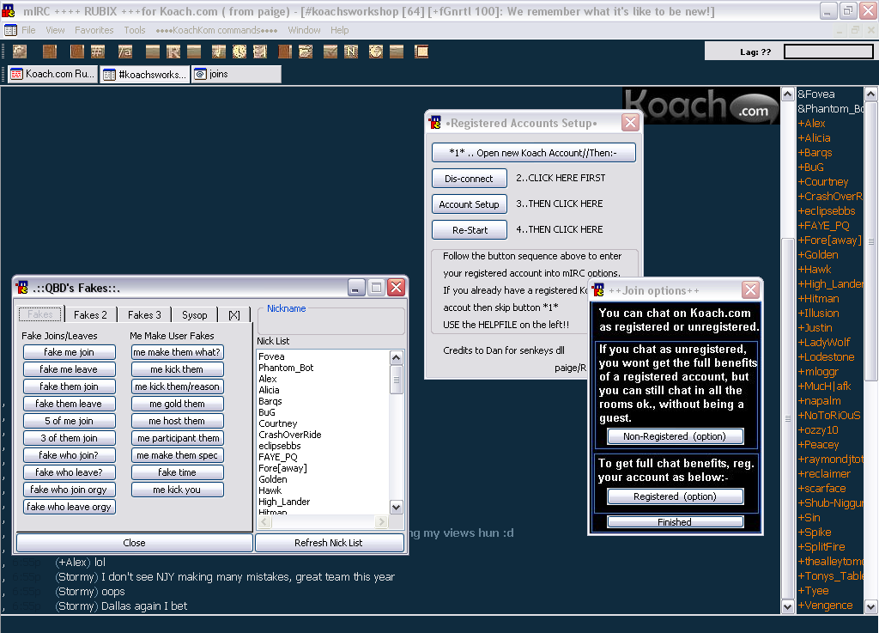Click the Account Setup button

[x=470, y=204]
